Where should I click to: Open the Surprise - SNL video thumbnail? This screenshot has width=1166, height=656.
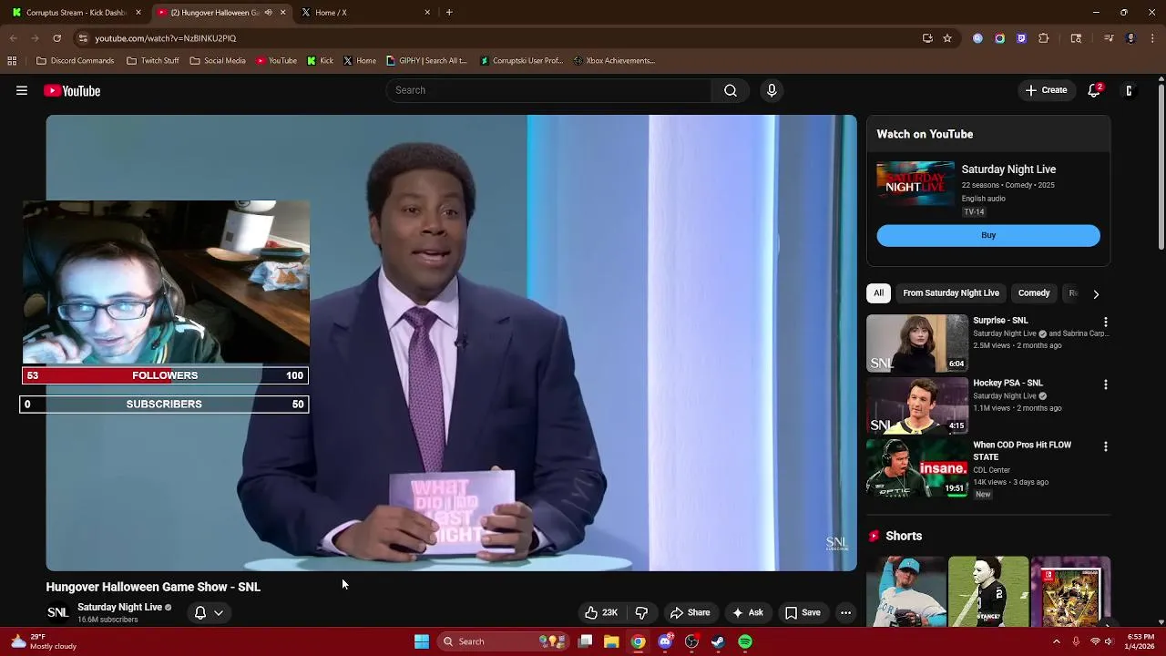tap(917, 343)
